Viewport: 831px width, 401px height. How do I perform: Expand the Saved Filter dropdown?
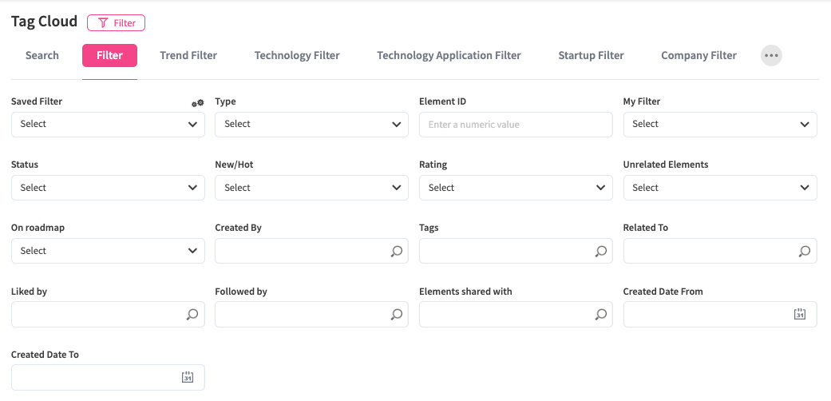[108, 125]
